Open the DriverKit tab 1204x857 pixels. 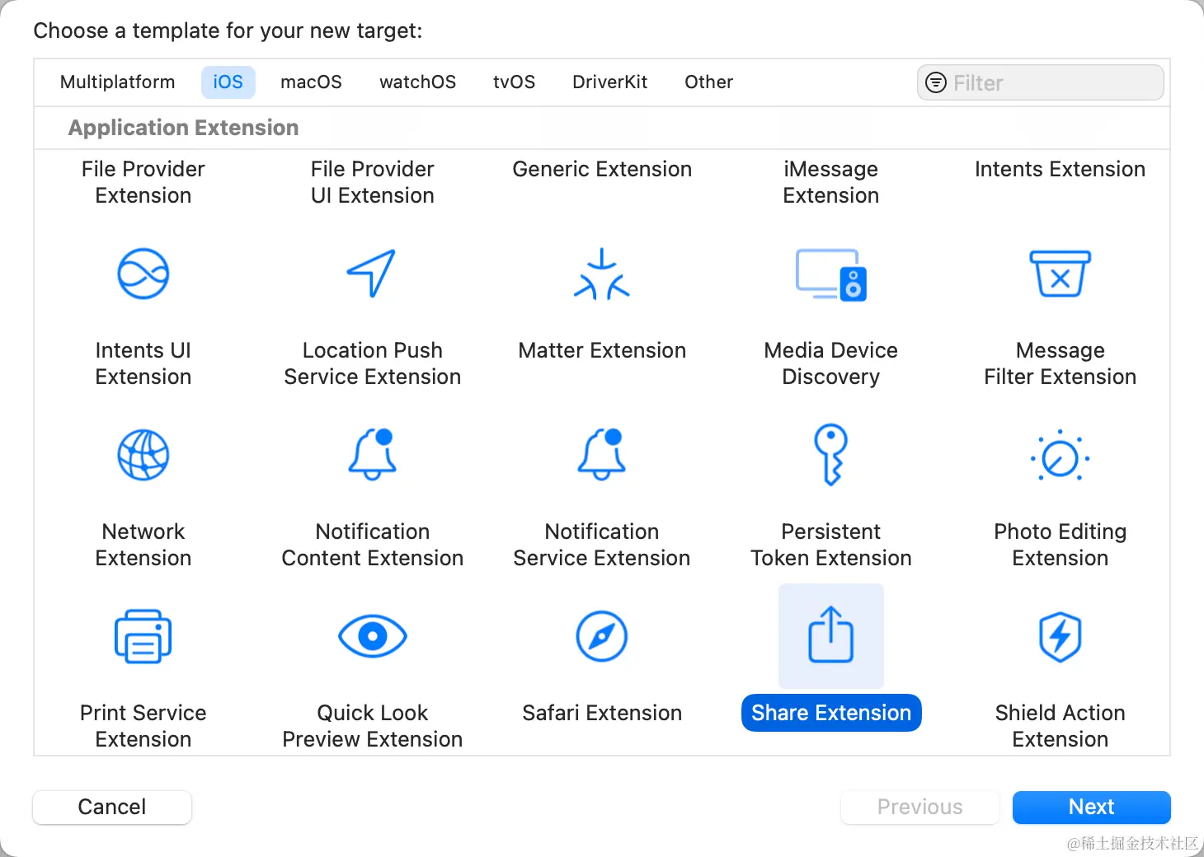(610, 82)
